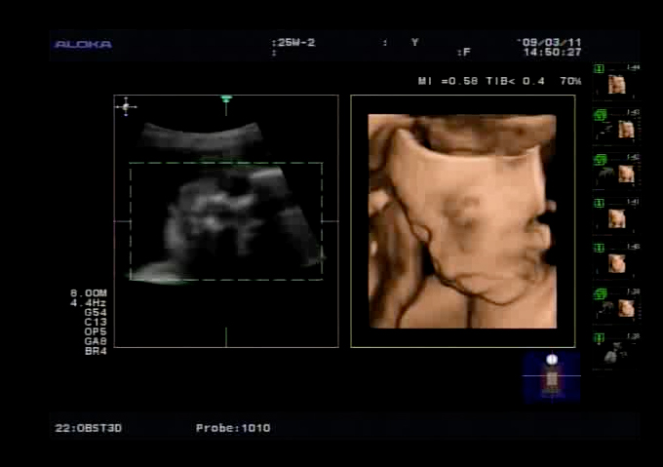Click green frame icon beside thumbnail 1-38
The image size is (663, 467).
coord(599,337)
